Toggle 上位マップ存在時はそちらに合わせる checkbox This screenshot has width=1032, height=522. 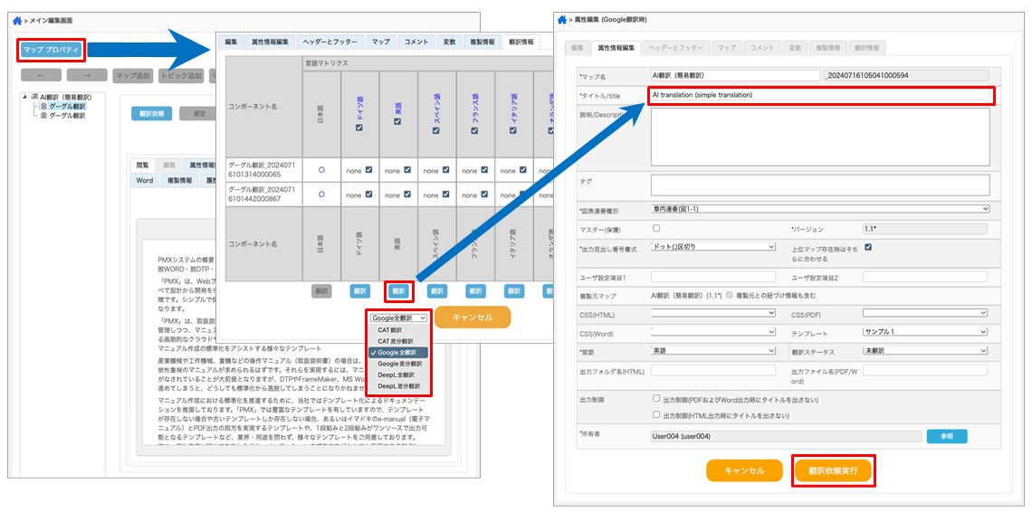coord(868,247)
